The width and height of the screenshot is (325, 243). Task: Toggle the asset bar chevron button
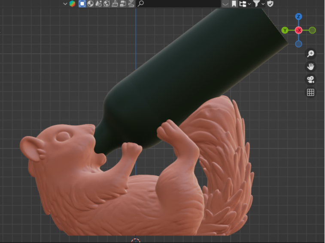coord(225,4)
